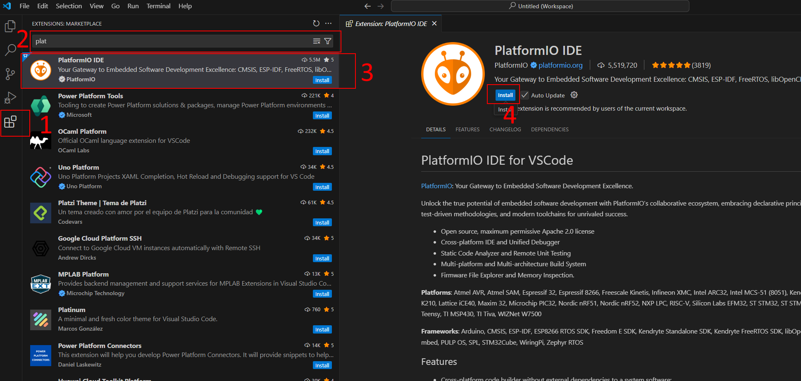This screenshot has width=801, height=381.
Task: Select Google Cloud Platform SSH extension
Action: coord(181,248)
